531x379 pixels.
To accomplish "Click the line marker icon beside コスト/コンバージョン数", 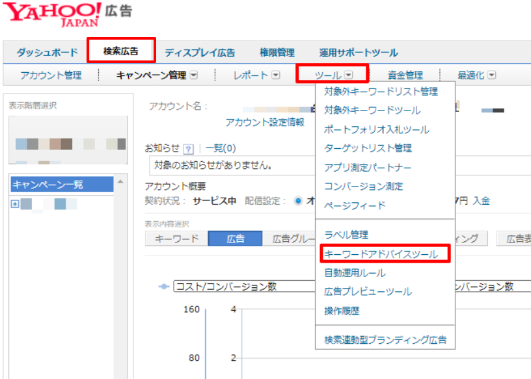I will click(164, 287).
